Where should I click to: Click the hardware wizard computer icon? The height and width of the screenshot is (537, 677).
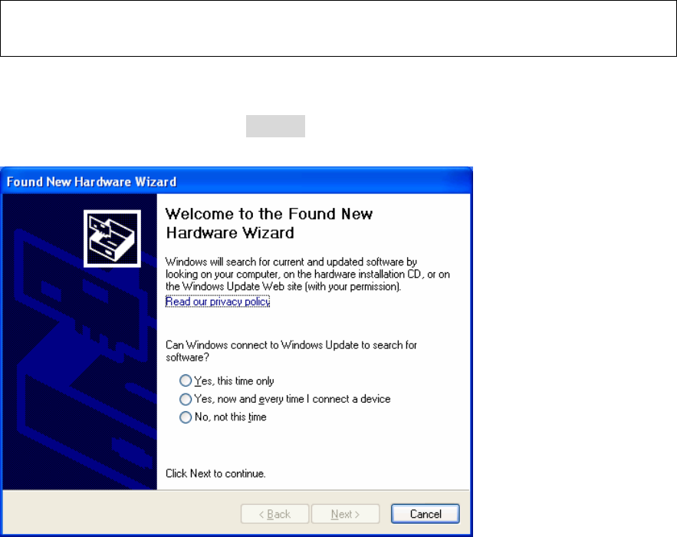(112, 239)
